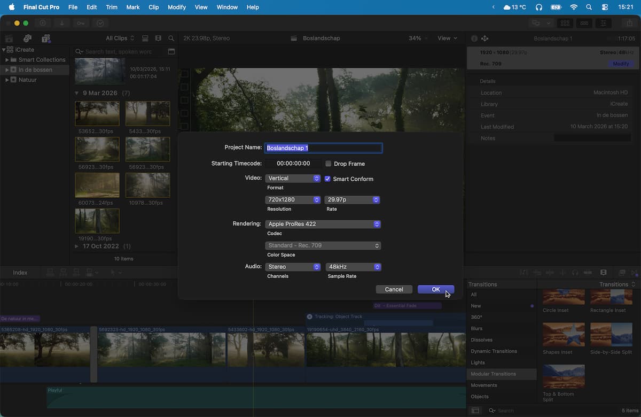
Task: Open the viewer zoom 34% dropdown
Action: (x=419, y=38)
